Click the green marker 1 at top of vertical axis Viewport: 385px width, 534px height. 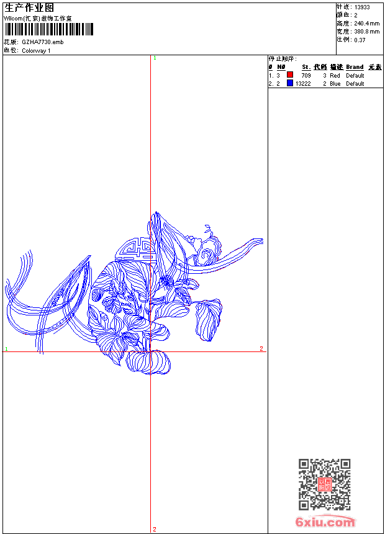[x=154, y=58]
